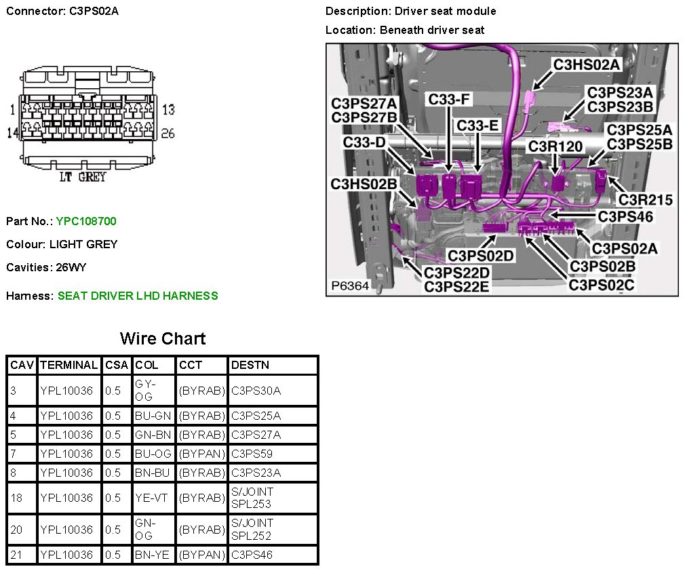Click the driver seat location photo
Viewport: 685px width, 571px height.
click(x=502, y=170)
